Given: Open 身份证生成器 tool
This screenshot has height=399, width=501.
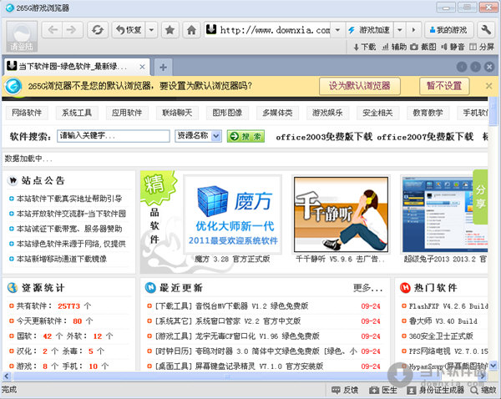Looking at the screenshot, I should [x=435, y=390].
